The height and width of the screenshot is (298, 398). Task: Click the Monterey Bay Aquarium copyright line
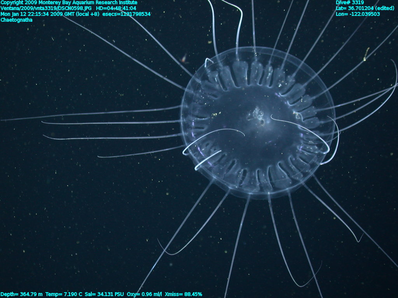(x=69, y=3)
